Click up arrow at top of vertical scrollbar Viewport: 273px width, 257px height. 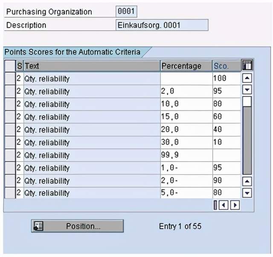[x=247, y=78]
